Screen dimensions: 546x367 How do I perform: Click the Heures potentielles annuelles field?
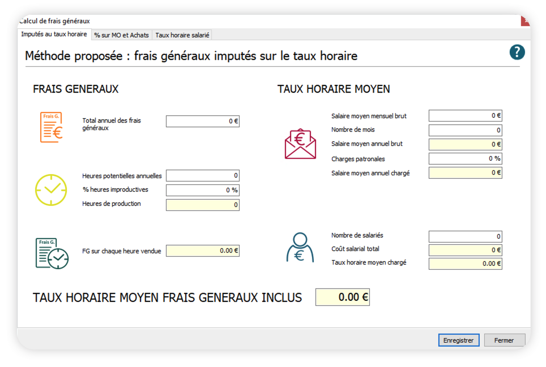[202, 176]
